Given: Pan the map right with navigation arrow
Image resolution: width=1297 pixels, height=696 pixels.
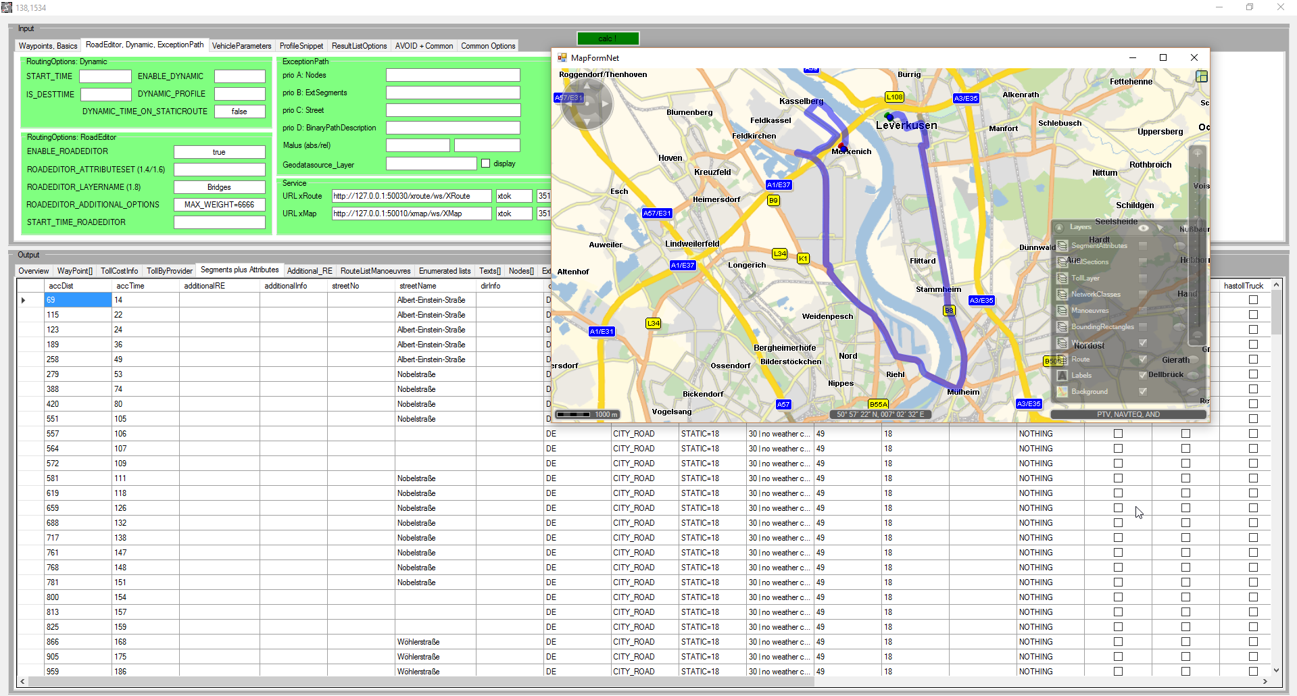Looking at the screenshot, I should [x=606, y=104].
